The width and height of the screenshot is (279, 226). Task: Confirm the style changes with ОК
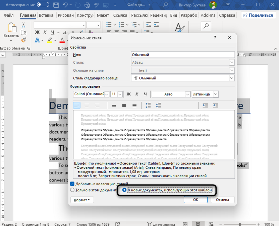(x=196, y=200)
